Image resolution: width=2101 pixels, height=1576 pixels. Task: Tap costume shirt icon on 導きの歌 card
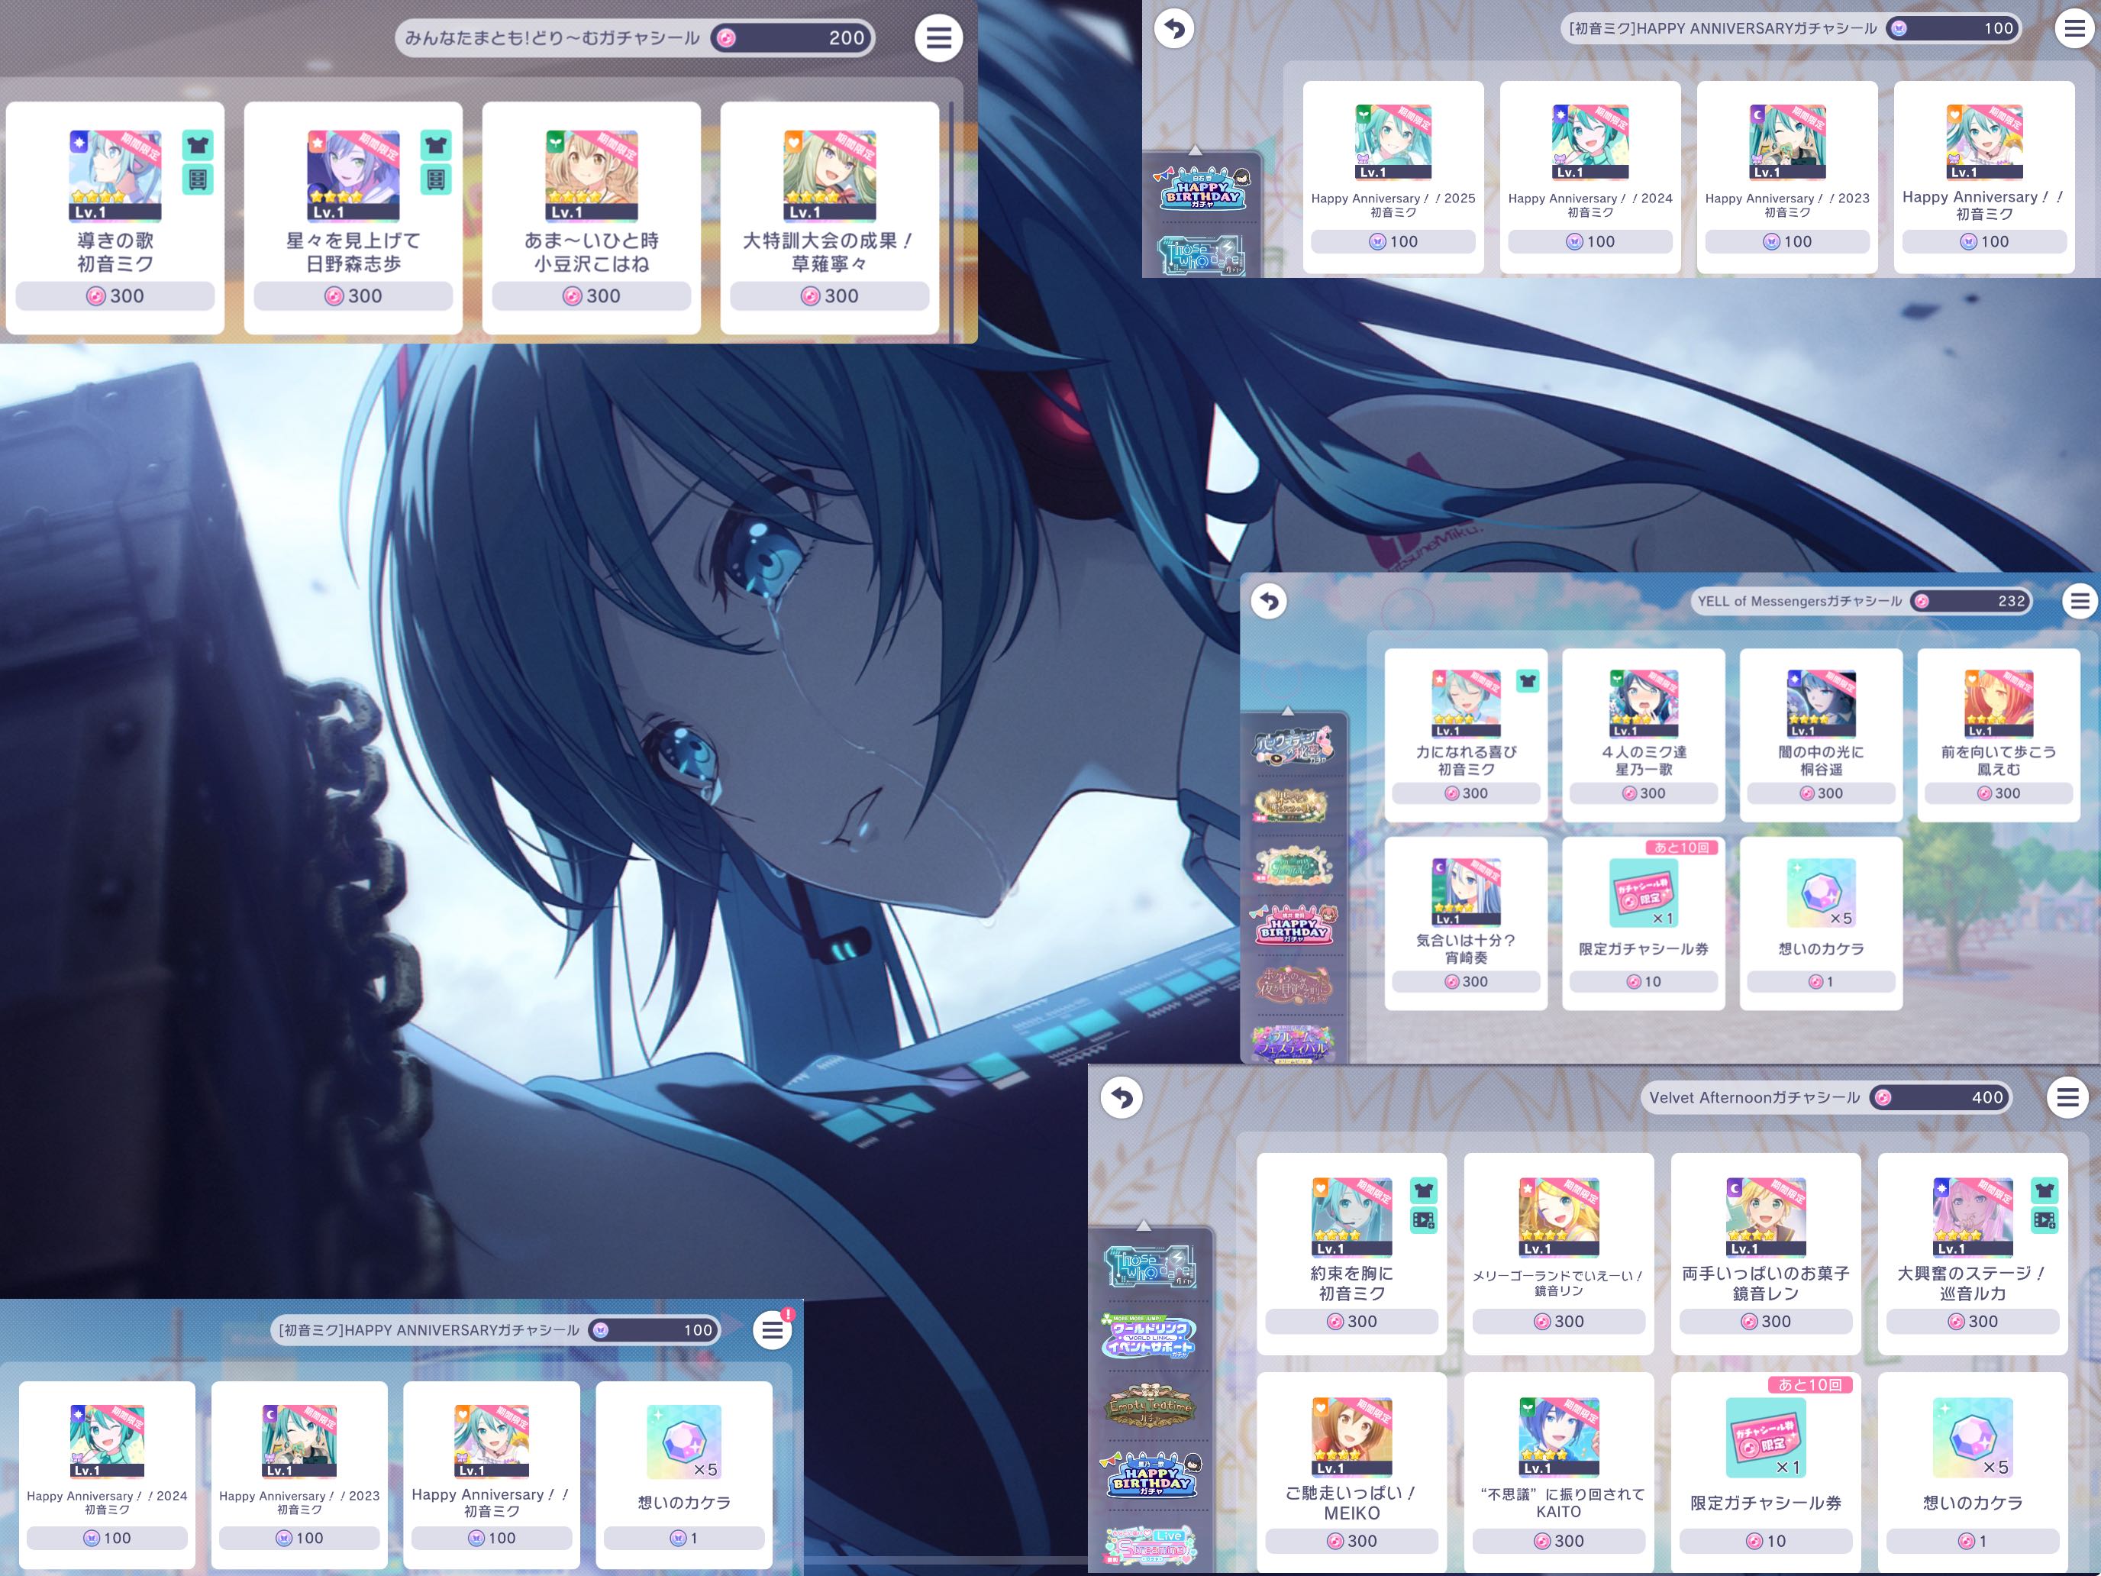click(198, 145)
